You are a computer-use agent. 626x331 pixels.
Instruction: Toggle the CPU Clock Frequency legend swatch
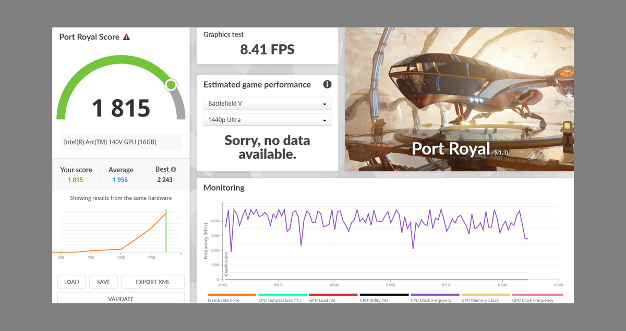(435, 295)
